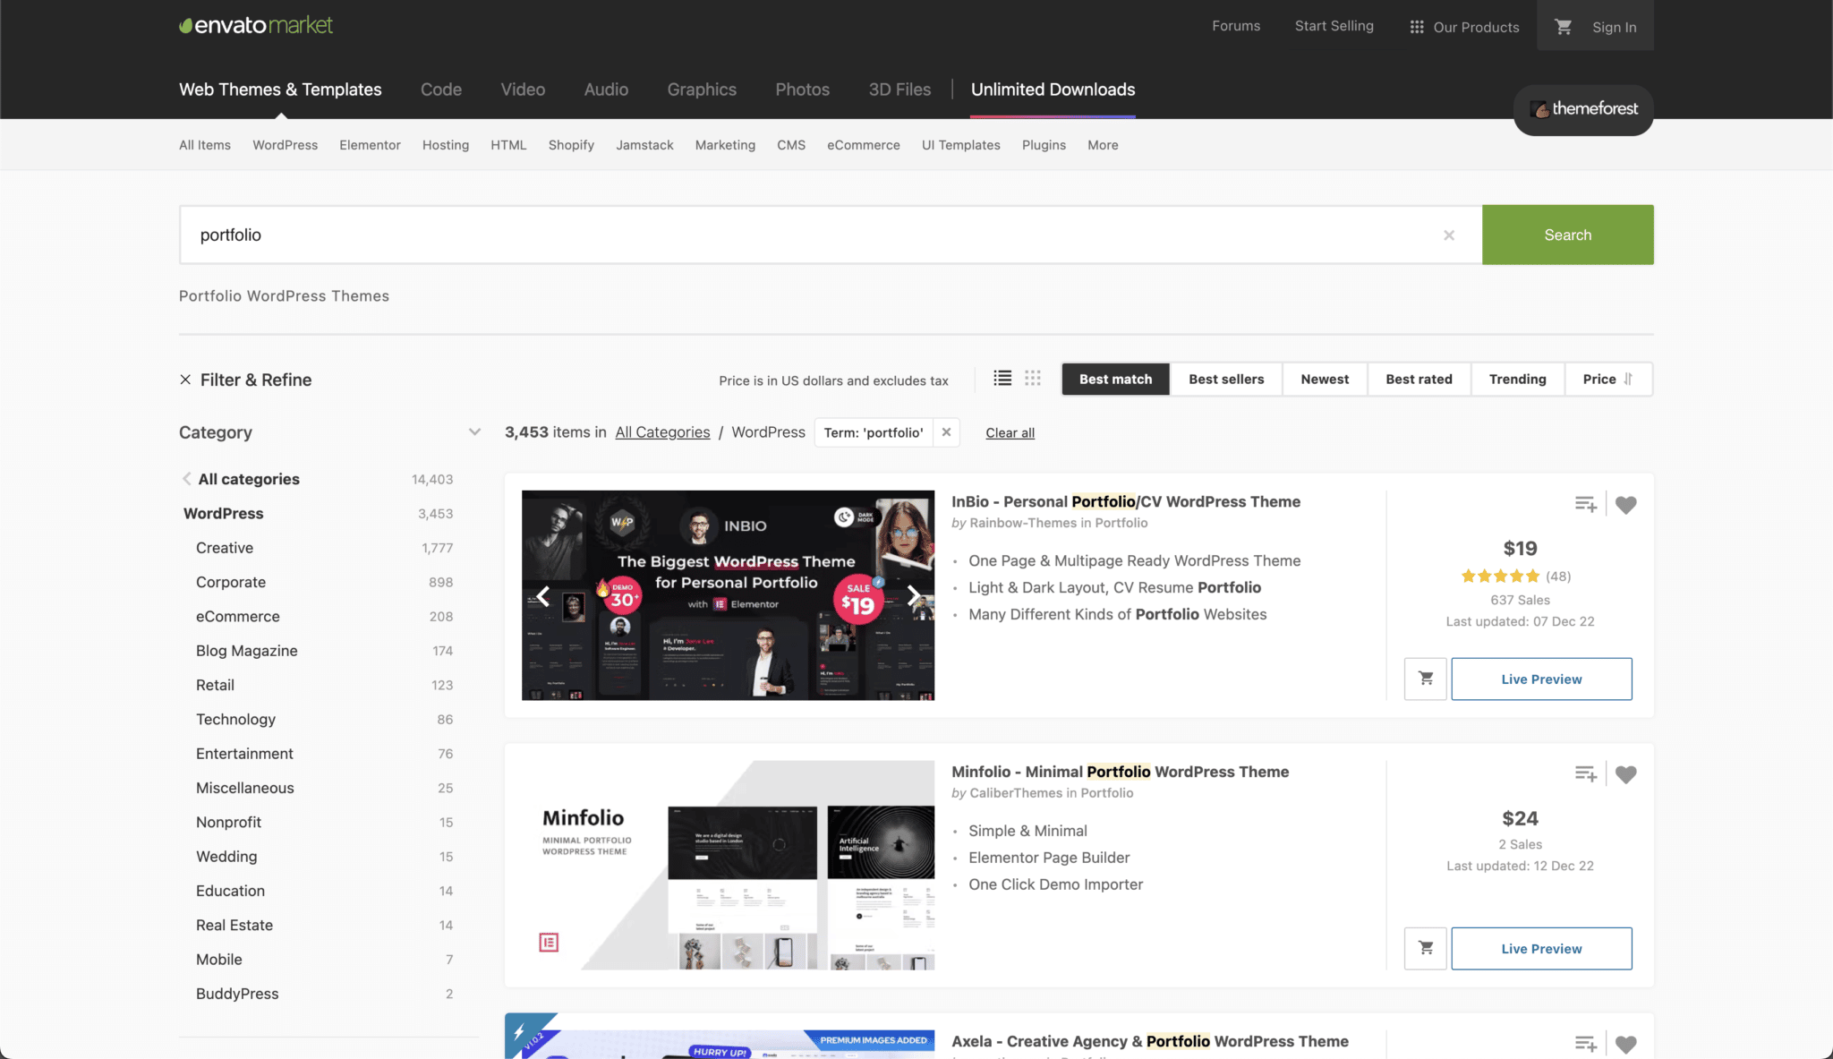
Task: Switch results to list view layout
Action: [x=1002, y=378]
